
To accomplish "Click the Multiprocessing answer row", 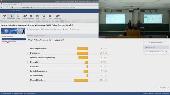I will (x=69, y=76).
